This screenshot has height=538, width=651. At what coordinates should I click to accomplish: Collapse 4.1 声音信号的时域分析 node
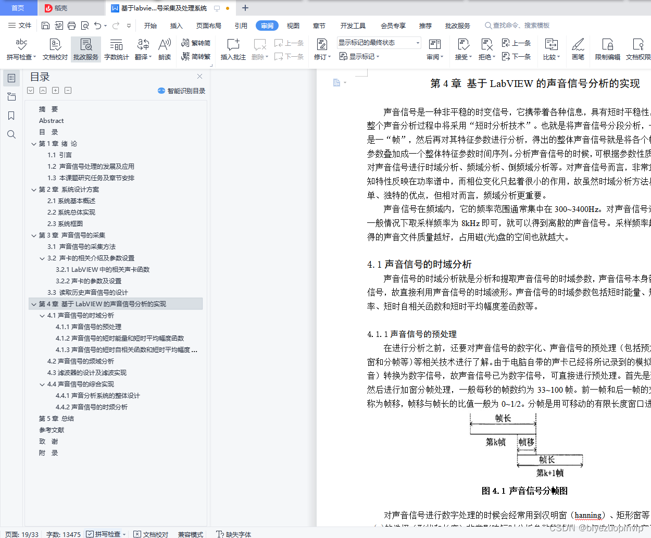point(42,316)
